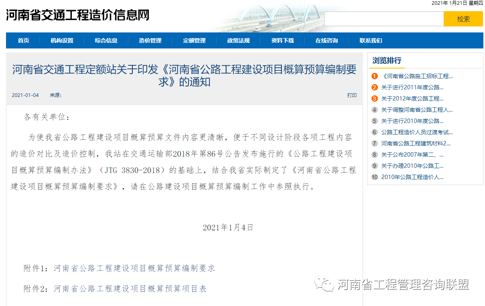This screenshot has width=485, height=306.
Task: Select the 在线咨询 menu item
Action: point(327,40)
